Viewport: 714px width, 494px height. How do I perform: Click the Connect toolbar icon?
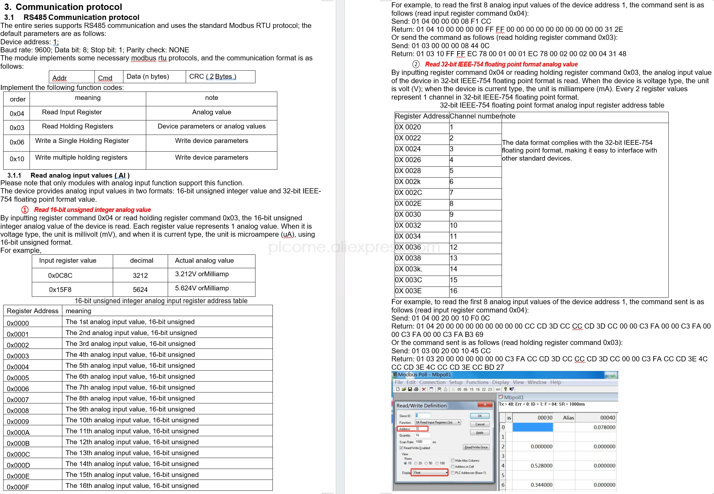pos(439,389)
